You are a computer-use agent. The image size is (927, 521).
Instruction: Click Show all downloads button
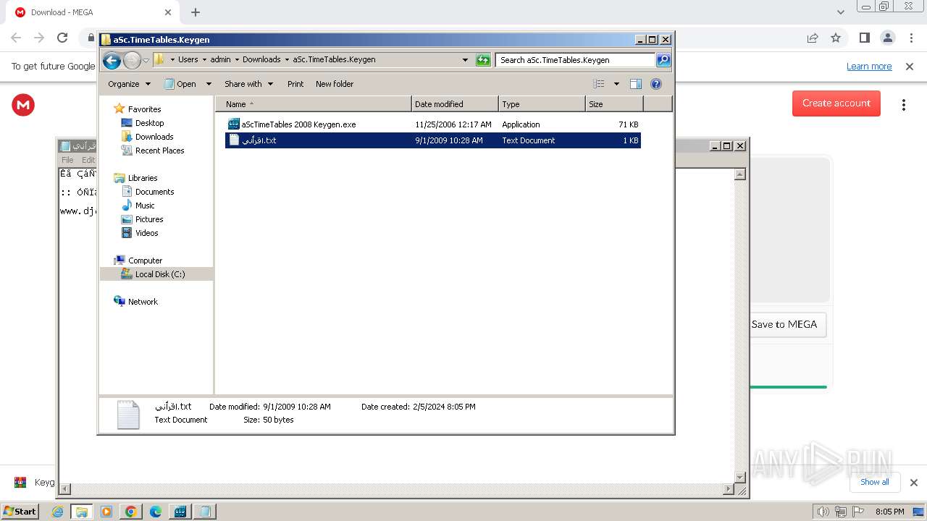pyautogui.click(x=874, y=482)
